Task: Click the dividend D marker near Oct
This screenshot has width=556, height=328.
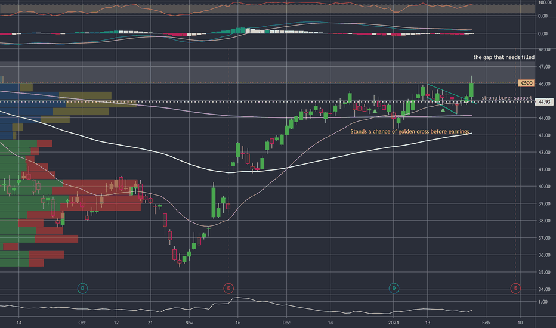Action: [82, 288]
